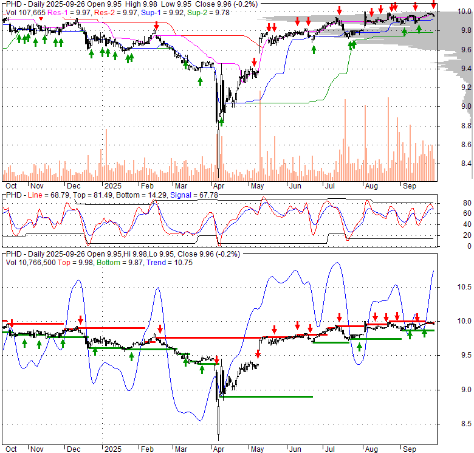This screenshot has width=474, height=453.
Task: Click the "Signal = 67.78" oscillator label
Action: pyautogui.click(x=194, y=195)
